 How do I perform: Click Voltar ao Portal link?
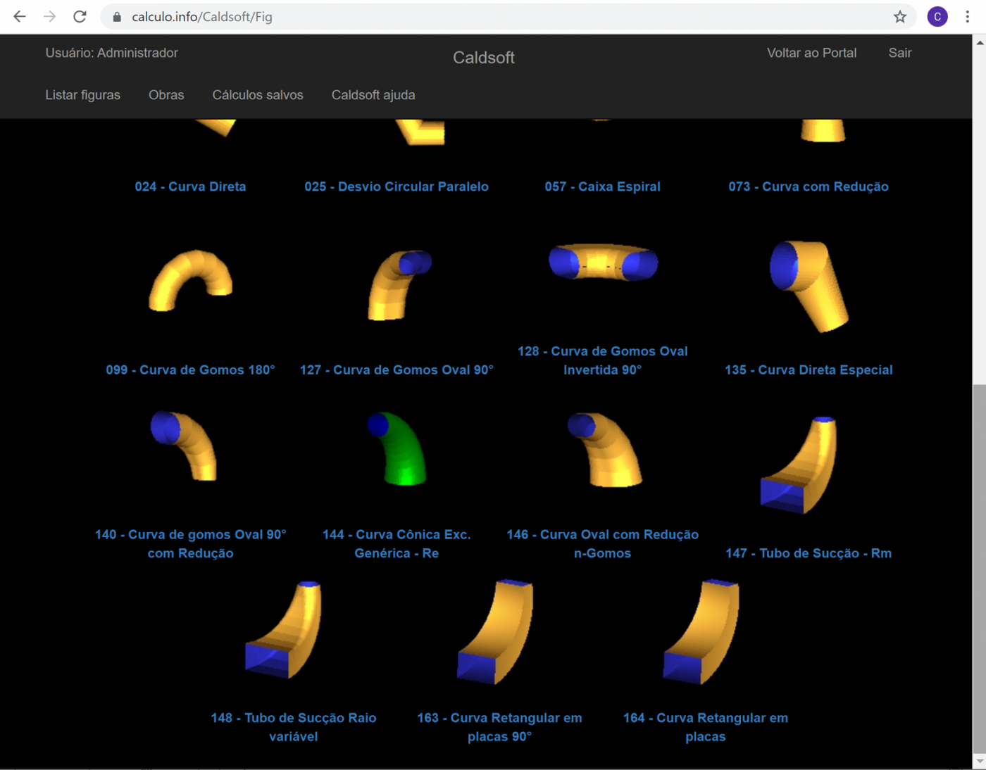click(811, 53)
